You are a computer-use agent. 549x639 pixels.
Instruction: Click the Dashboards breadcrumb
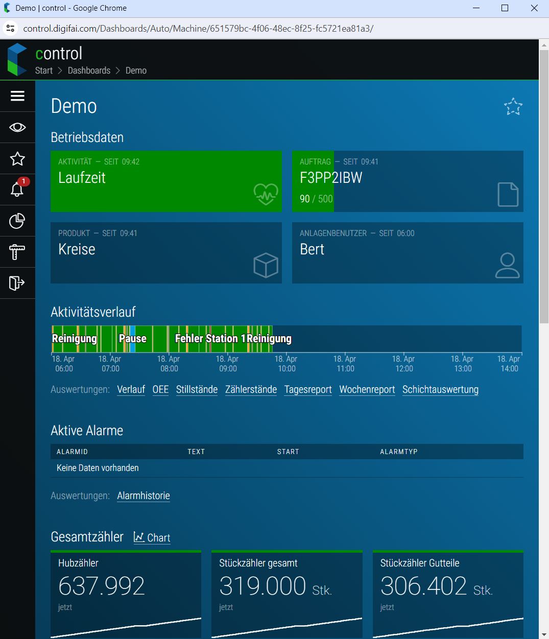click(x=89, y=70)
